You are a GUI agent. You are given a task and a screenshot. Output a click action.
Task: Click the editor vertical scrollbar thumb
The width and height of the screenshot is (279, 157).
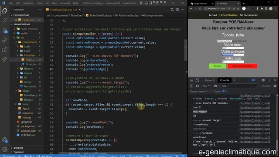pos(186,50)
